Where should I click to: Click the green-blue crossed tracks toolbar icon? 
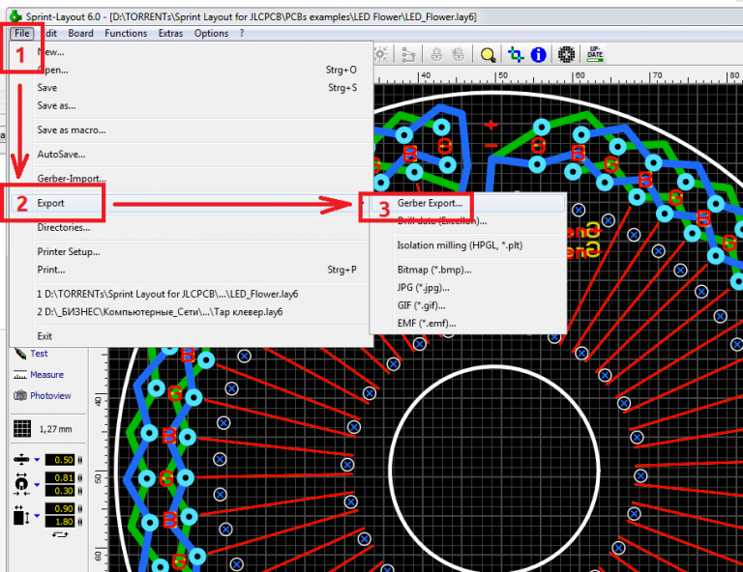516,55
